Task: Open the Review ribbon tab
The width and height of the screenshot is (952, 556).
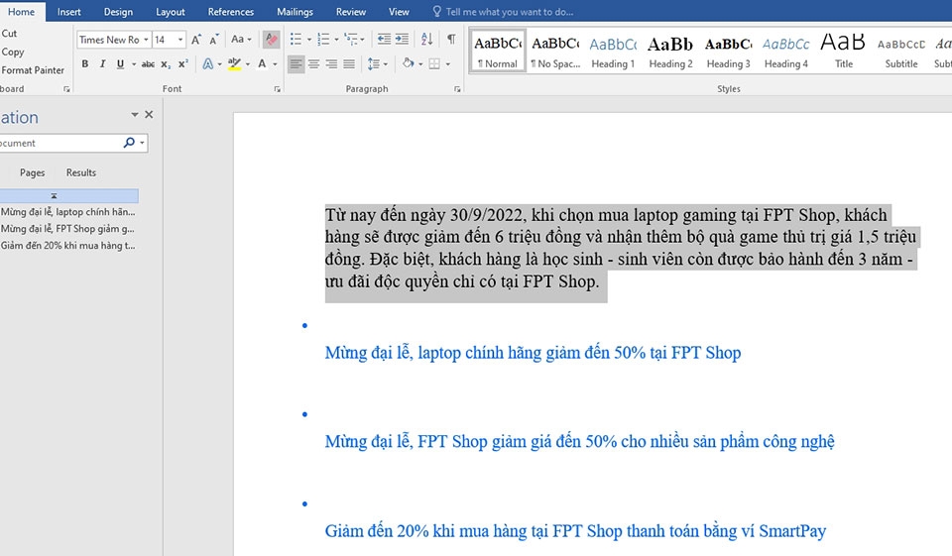Action: pos(351,12)
